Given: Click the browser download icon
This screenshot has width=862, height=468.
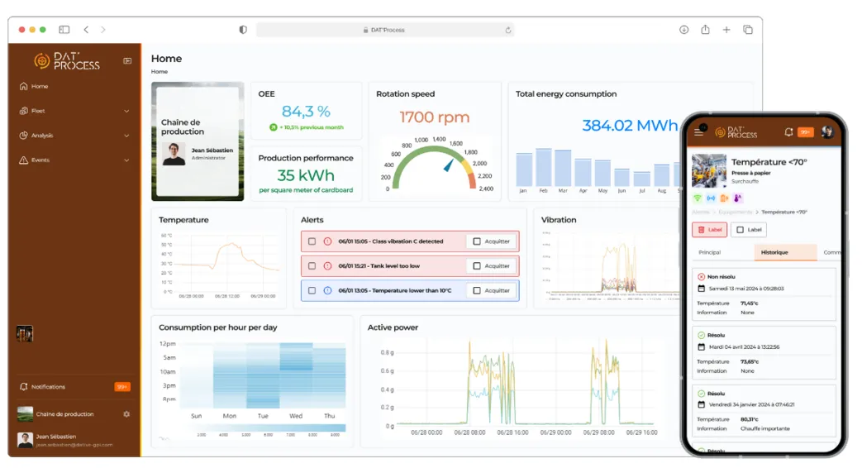Looking at the screenshot, I should click(683, 30).
